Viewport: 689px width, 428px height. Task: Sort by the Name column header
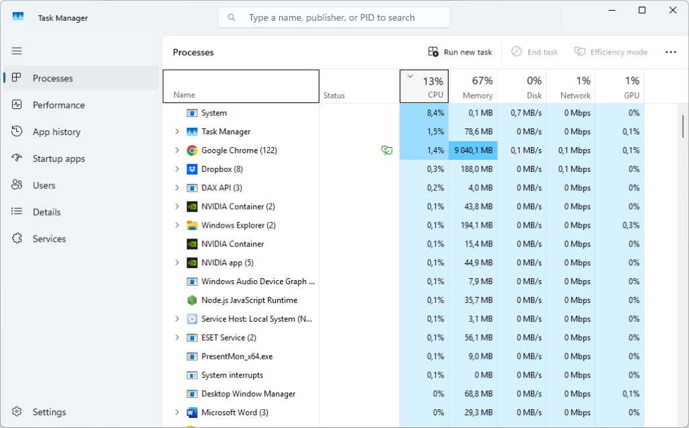241,86
